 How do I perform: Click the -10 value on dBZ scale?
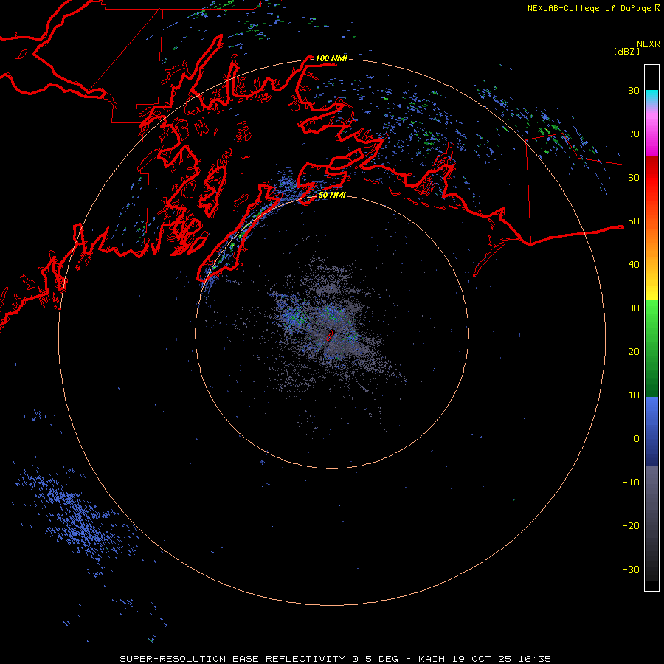631,483
